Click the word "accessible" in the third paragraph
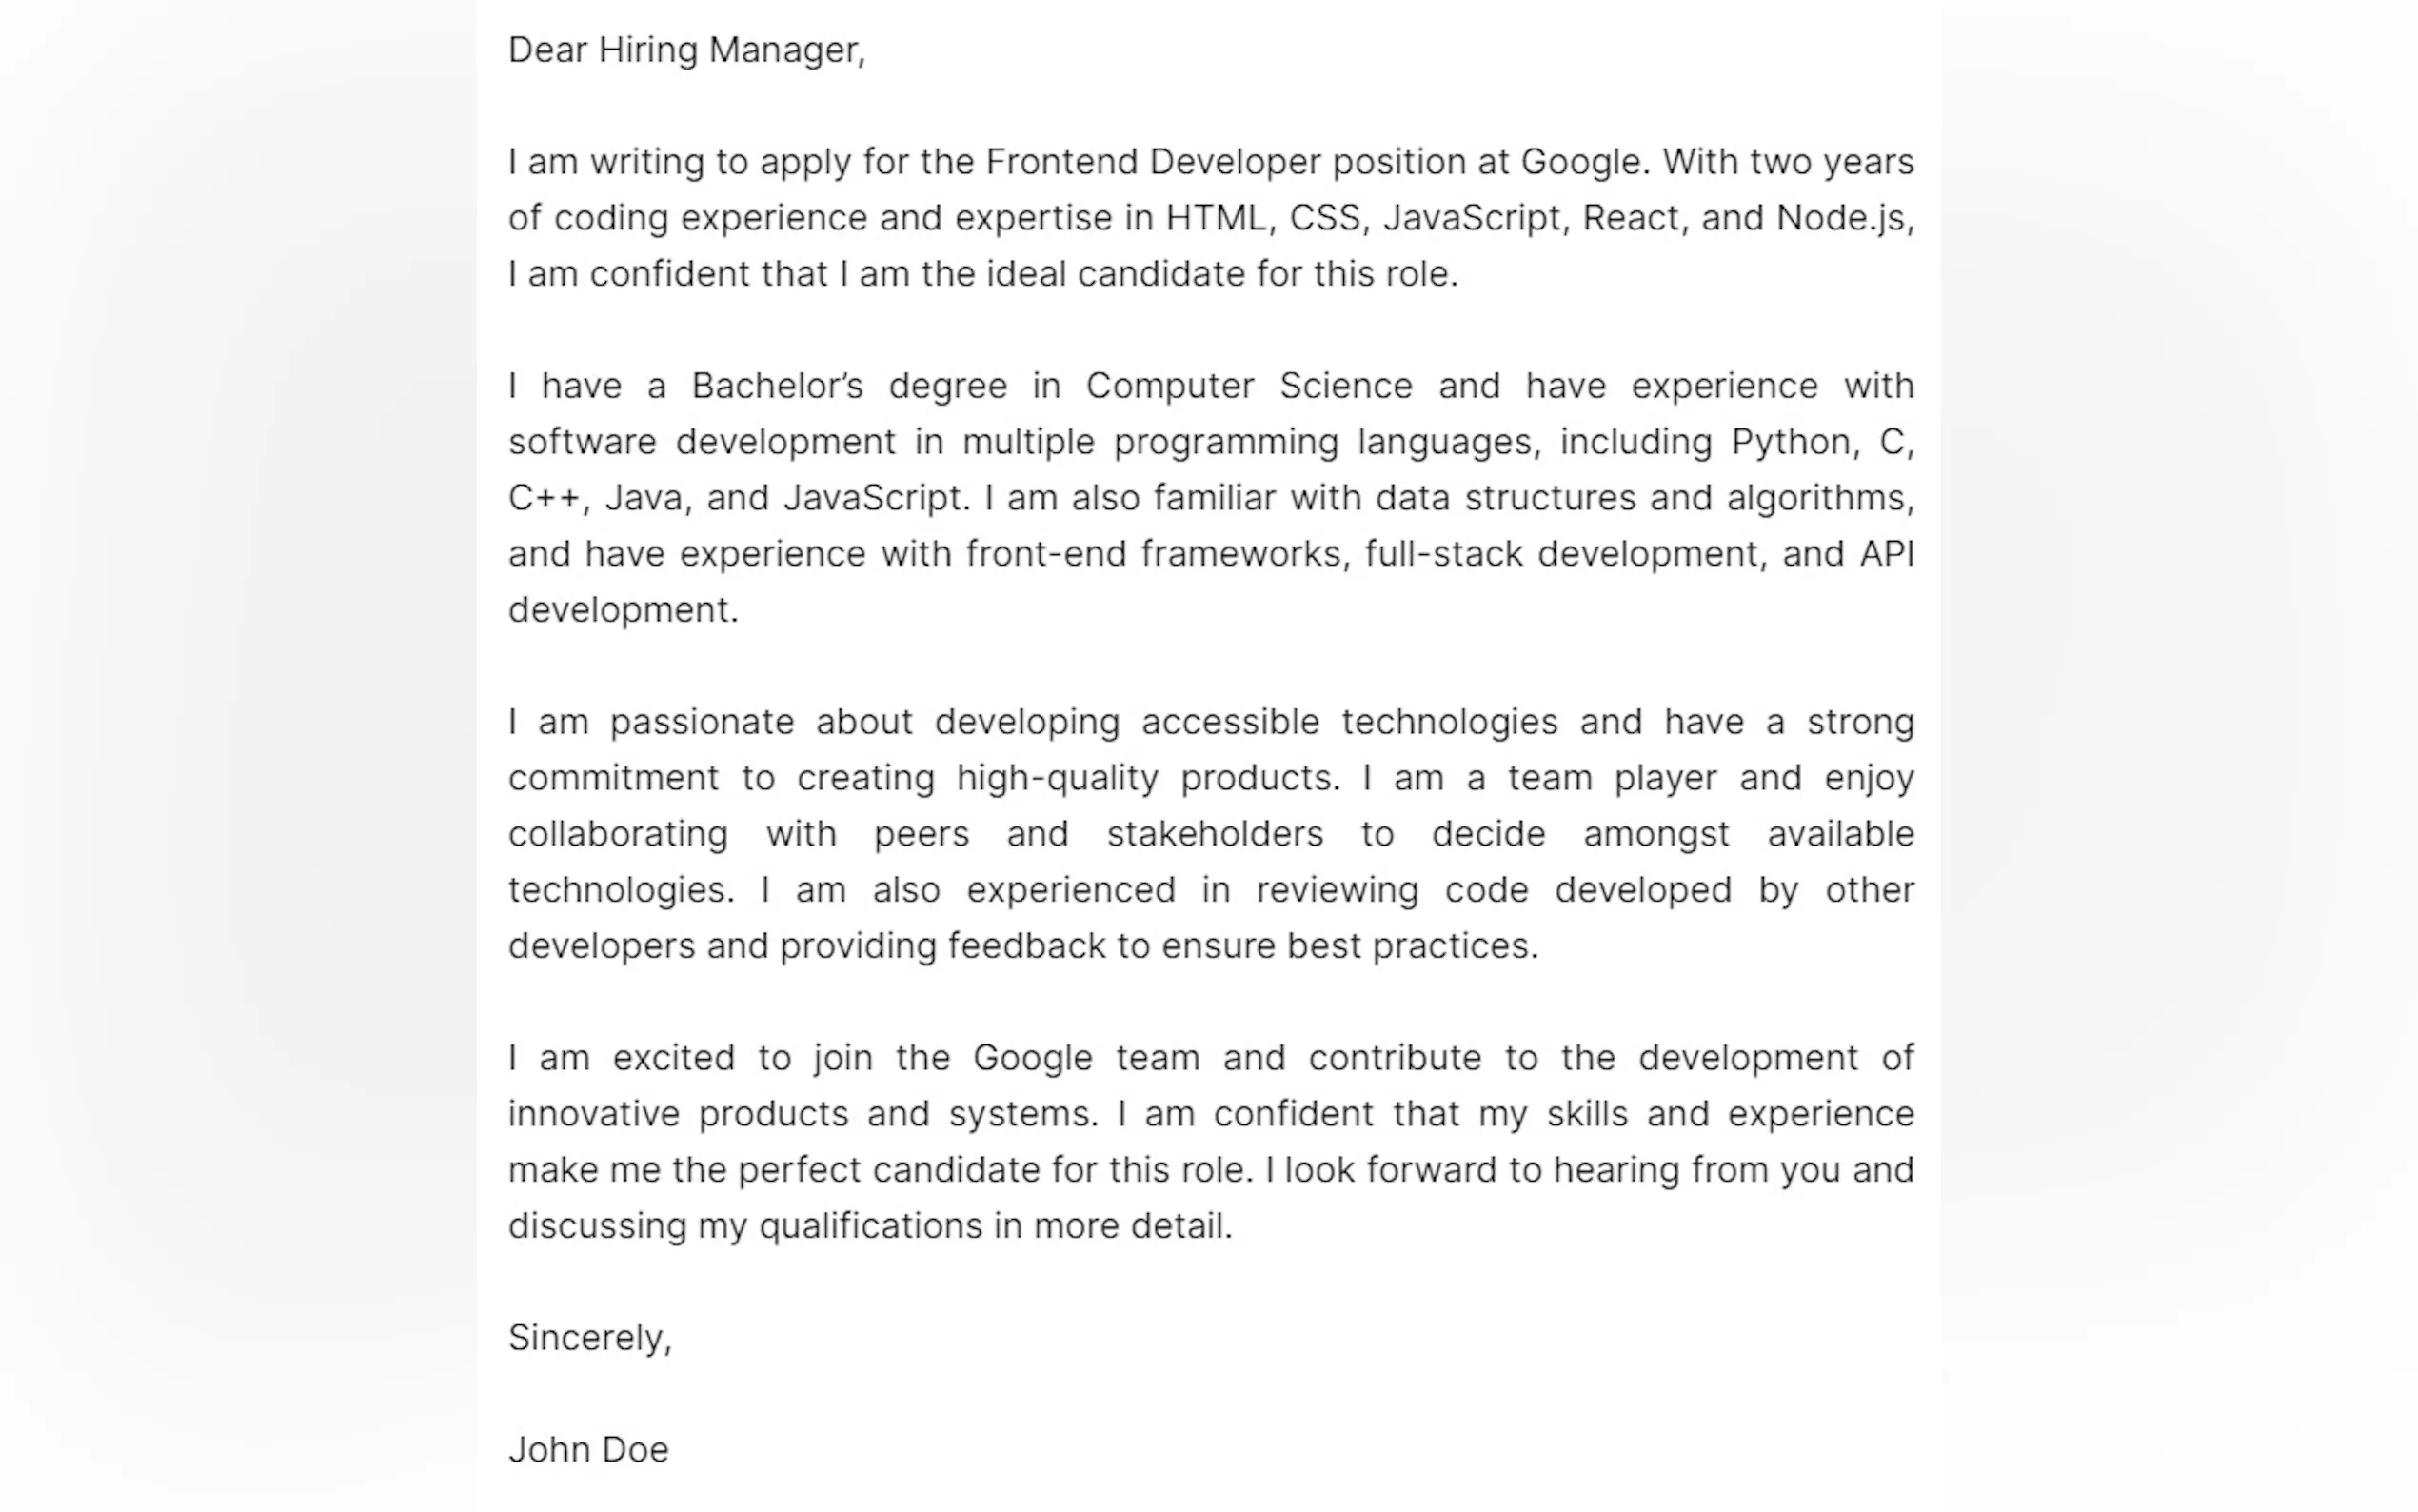The image size is (2418, 1512). tap(1230, 722)
